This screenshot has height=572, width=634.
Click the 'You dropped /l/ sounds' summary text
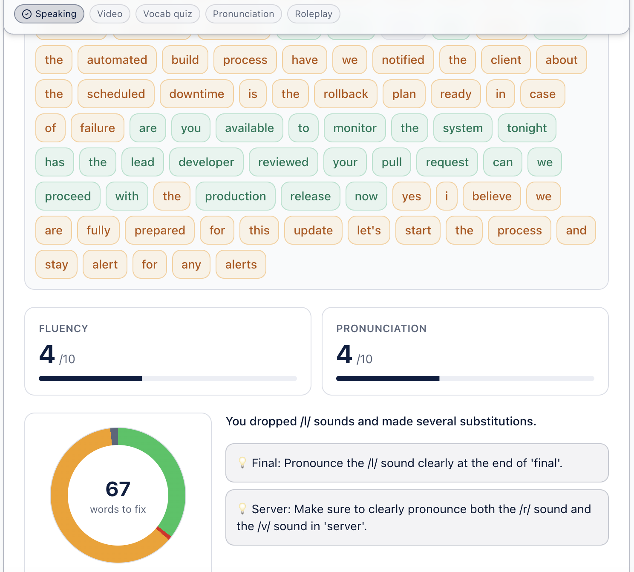(381, 421)
